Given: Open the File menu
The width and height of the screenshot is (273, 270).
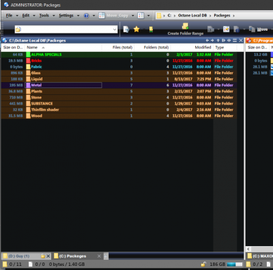Looking at the screenshot, I should tap(9, 16).
